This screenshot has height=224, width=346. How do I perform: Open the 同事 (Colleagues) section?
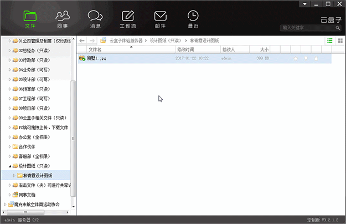(x=63, y=19)
